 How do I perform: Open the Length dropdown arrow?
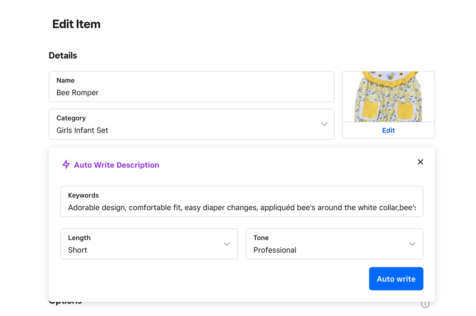click(x=227, y=244)
